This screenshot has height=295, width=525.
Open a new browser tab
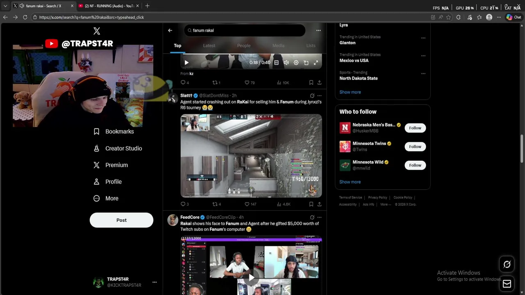[x=147, y=6]
